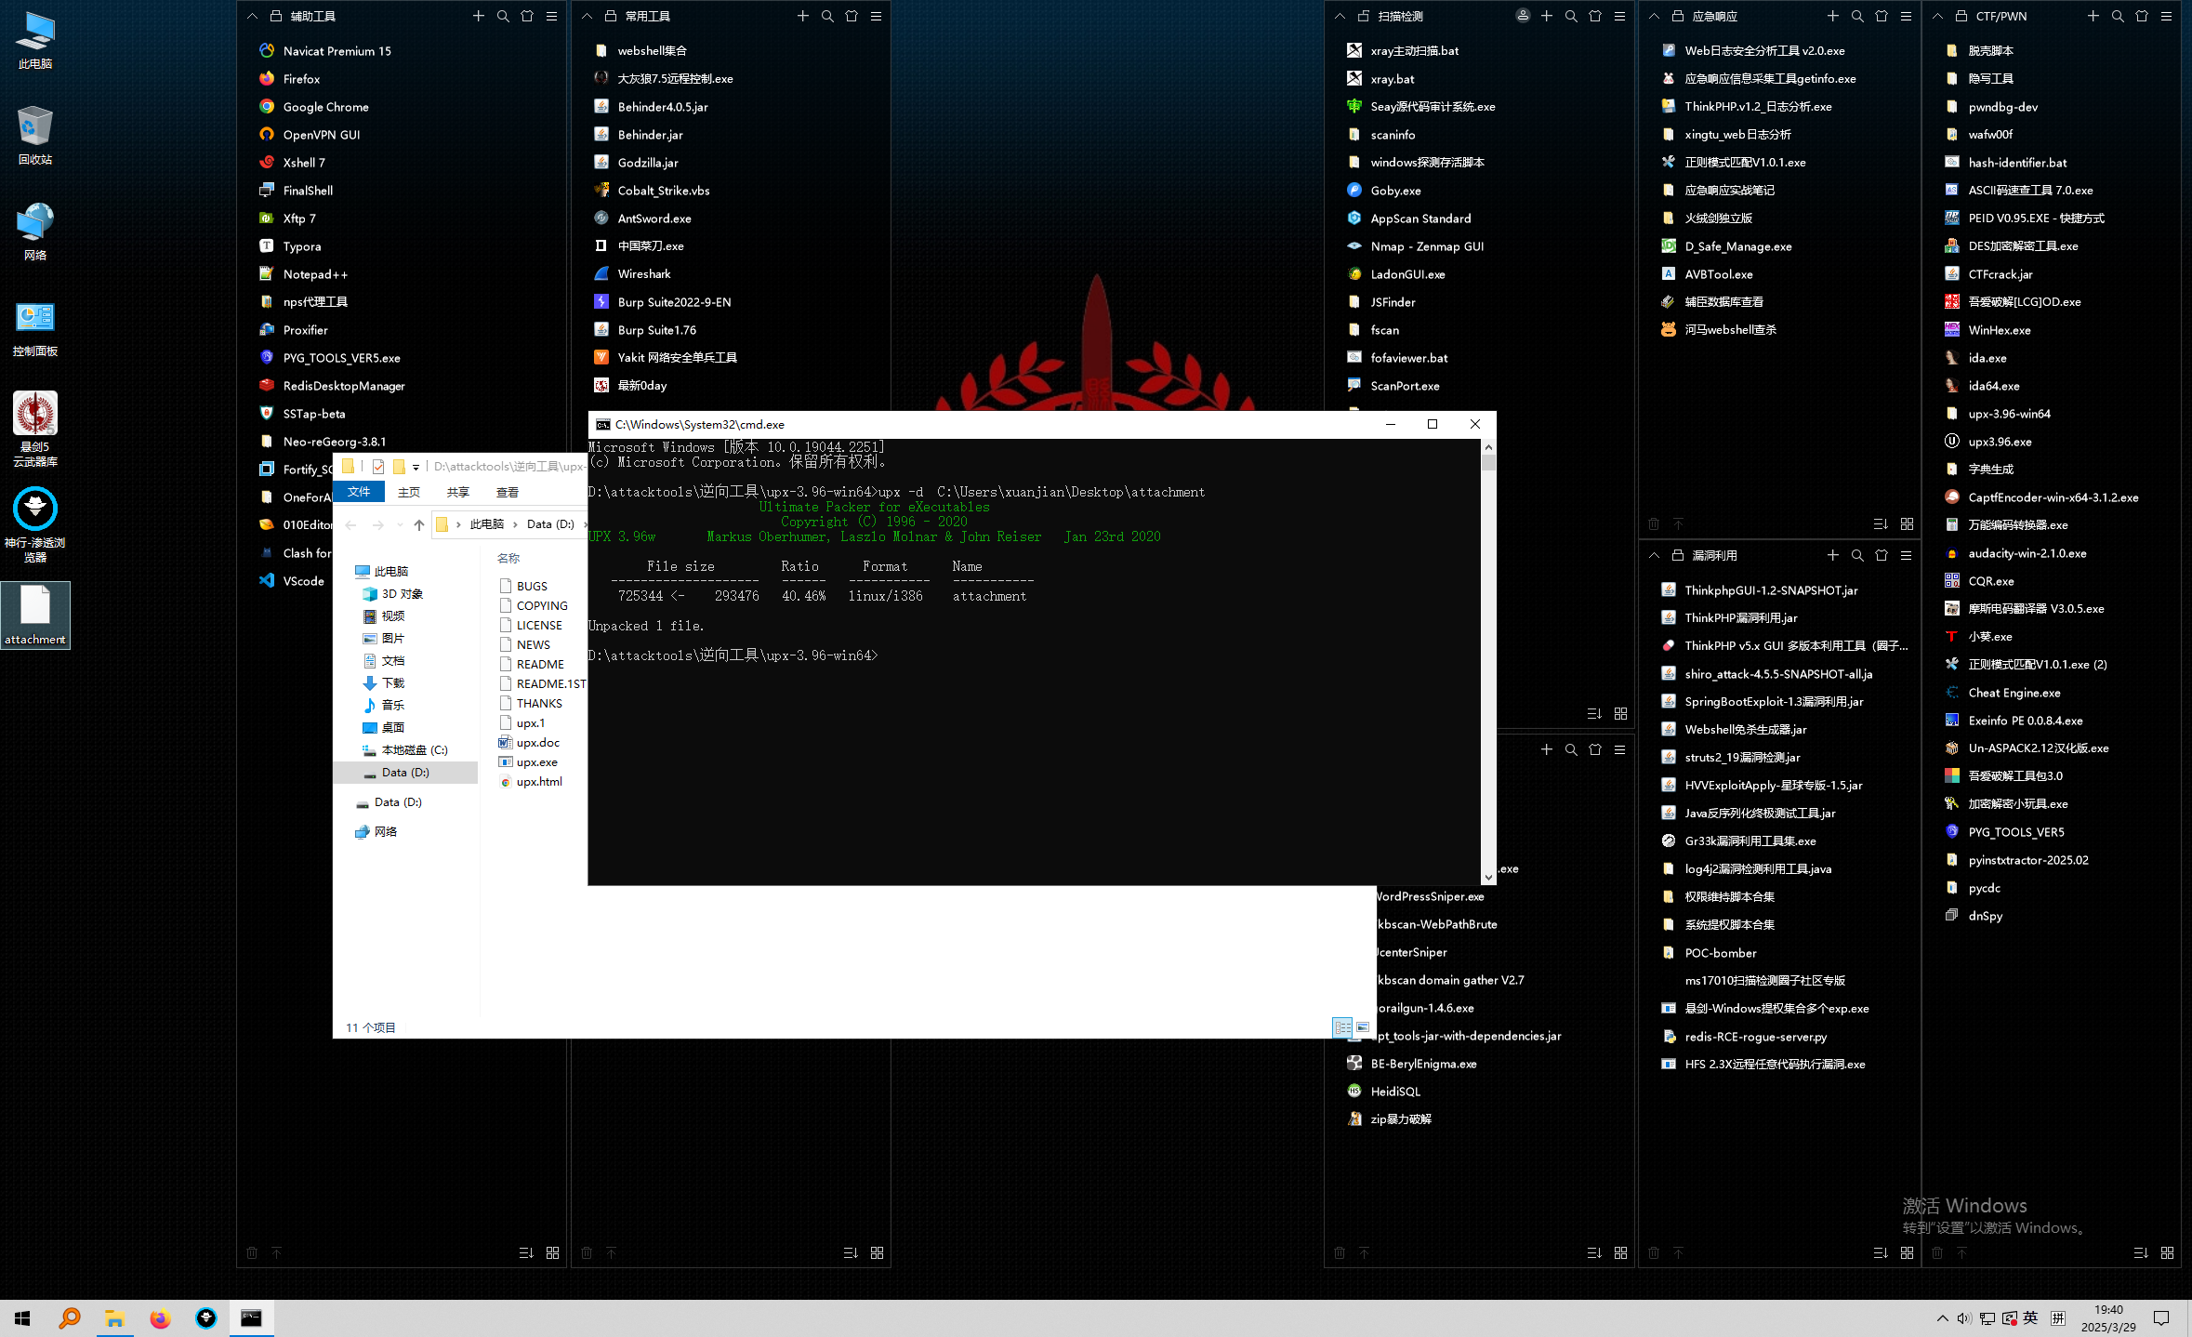Screen dimensions: 2192x1337
Task: Launch ida64.exe
Action: (x=1994, y=385)
